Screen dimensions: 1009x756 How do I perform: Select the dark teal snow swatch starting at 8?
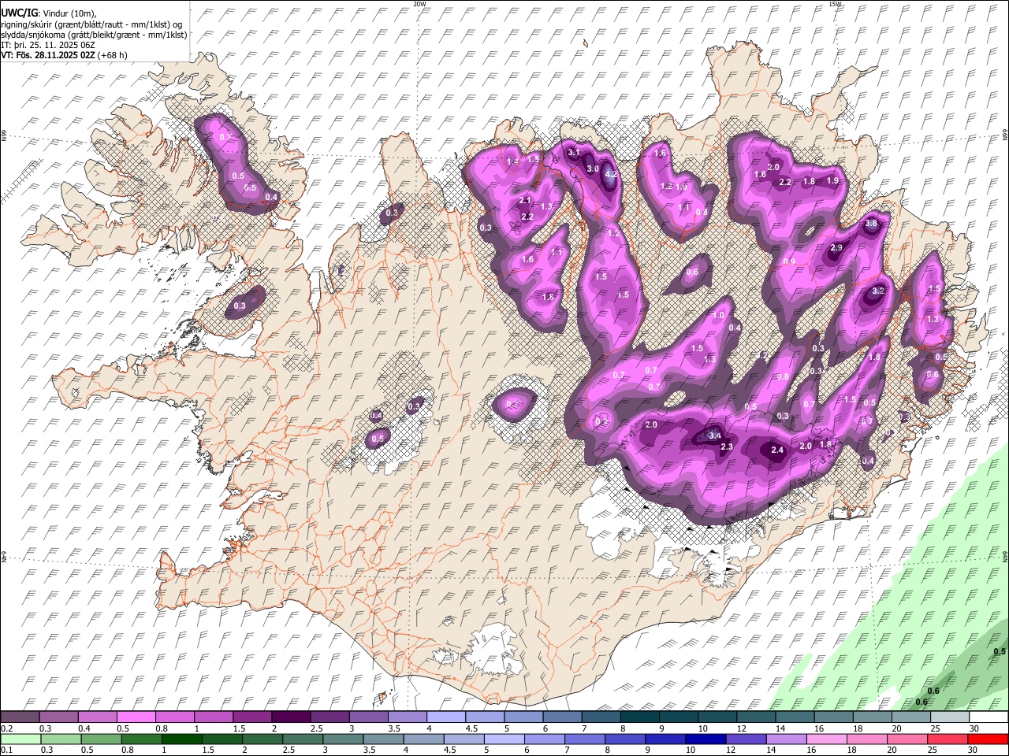point(639,717)
